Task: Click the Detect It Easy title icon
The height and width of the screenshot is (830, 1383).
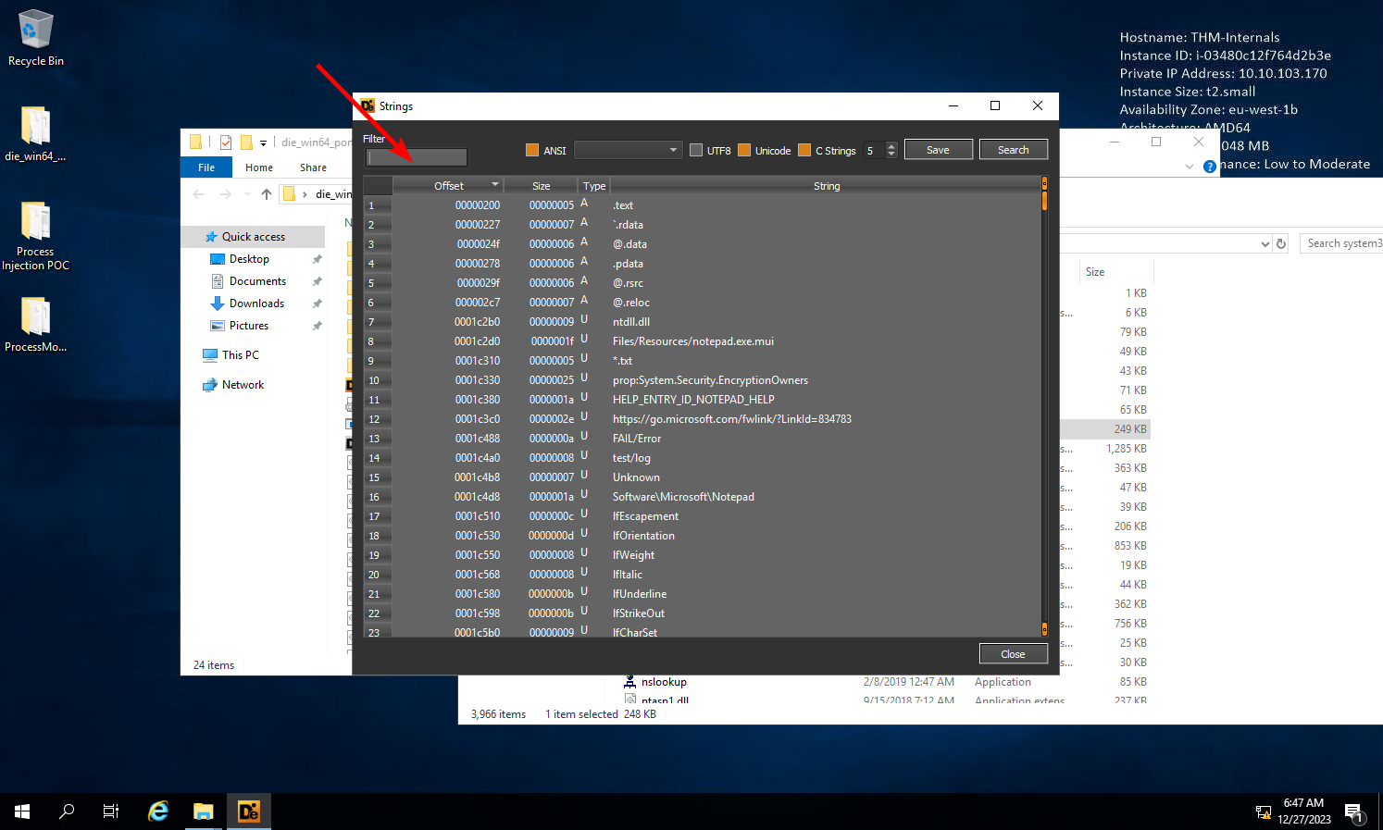Action: [x=368, y=105]
